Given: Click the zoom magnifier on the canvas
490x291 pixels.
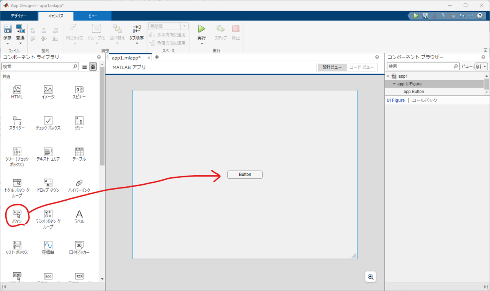Looking at the screenshot, I should tap(370, 277).
